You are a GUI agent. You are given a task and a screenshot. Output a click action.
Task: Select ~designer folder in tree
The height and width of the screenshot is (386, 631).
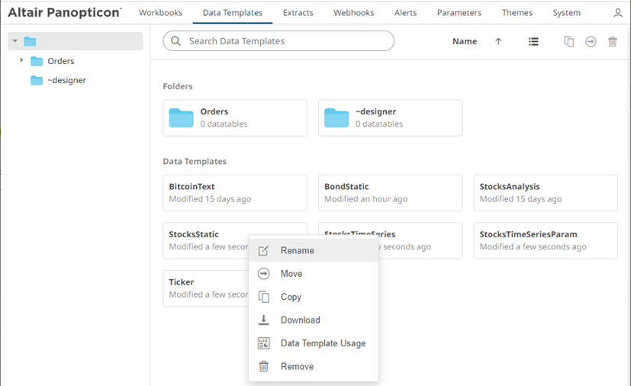(x=66, y=80)
